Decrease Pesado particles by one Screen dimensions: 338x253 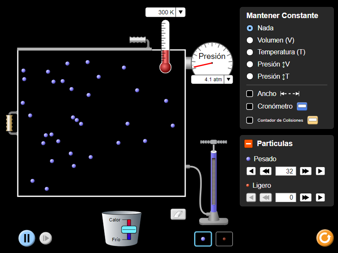pos(251,171)
